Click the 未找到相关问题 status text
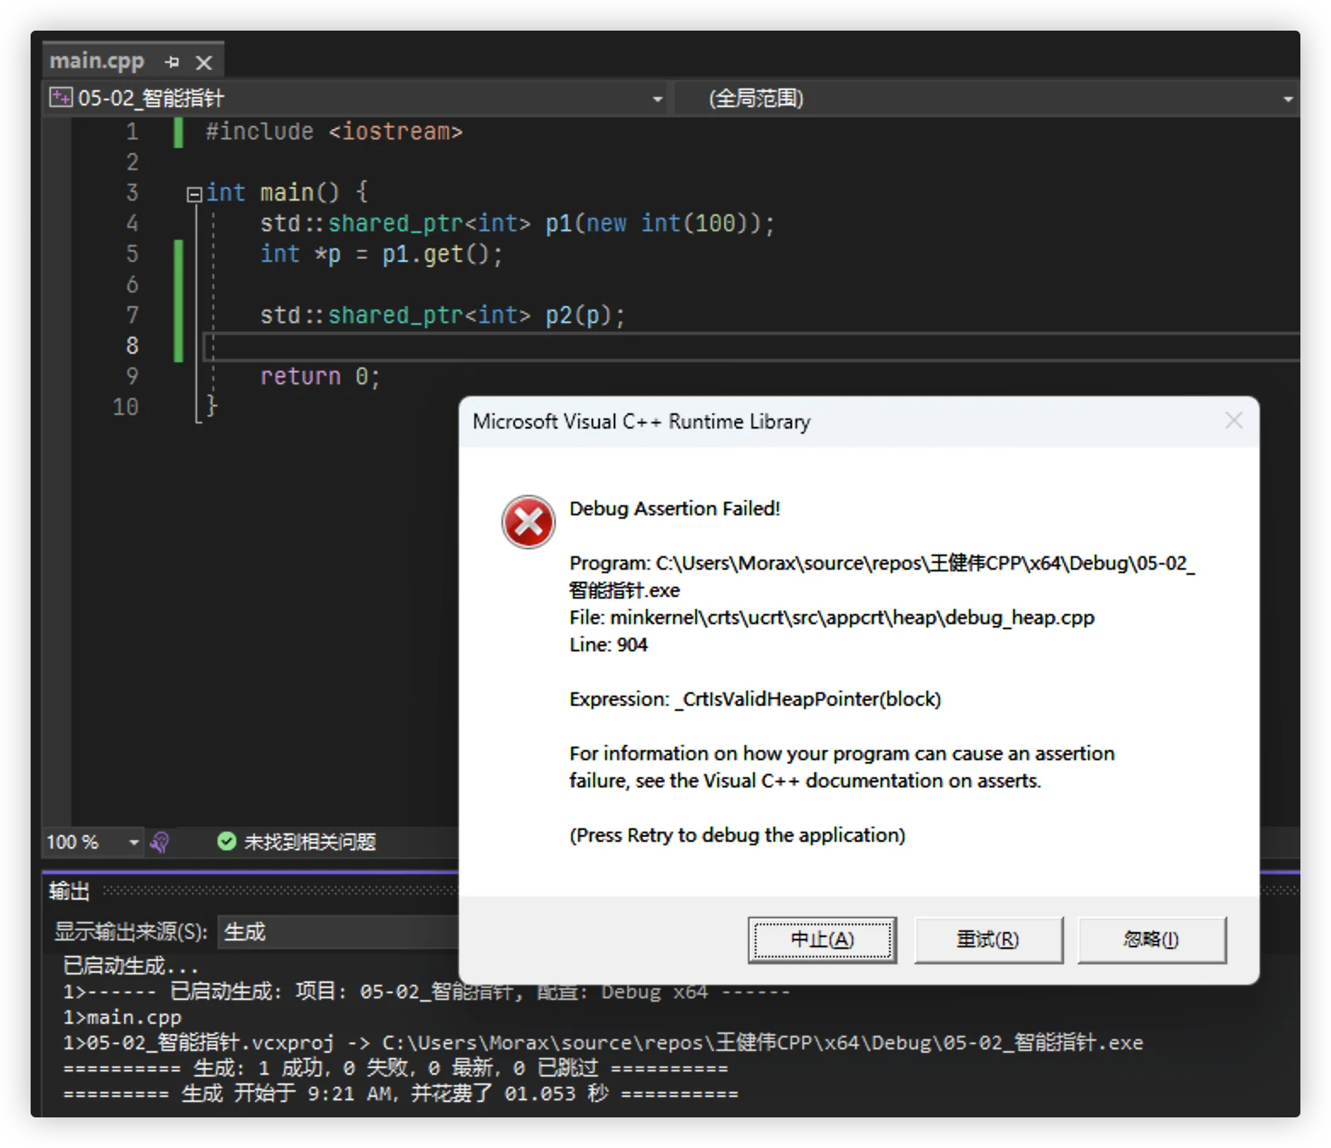Screen dimensions: 1331x1148 [310, 842]
